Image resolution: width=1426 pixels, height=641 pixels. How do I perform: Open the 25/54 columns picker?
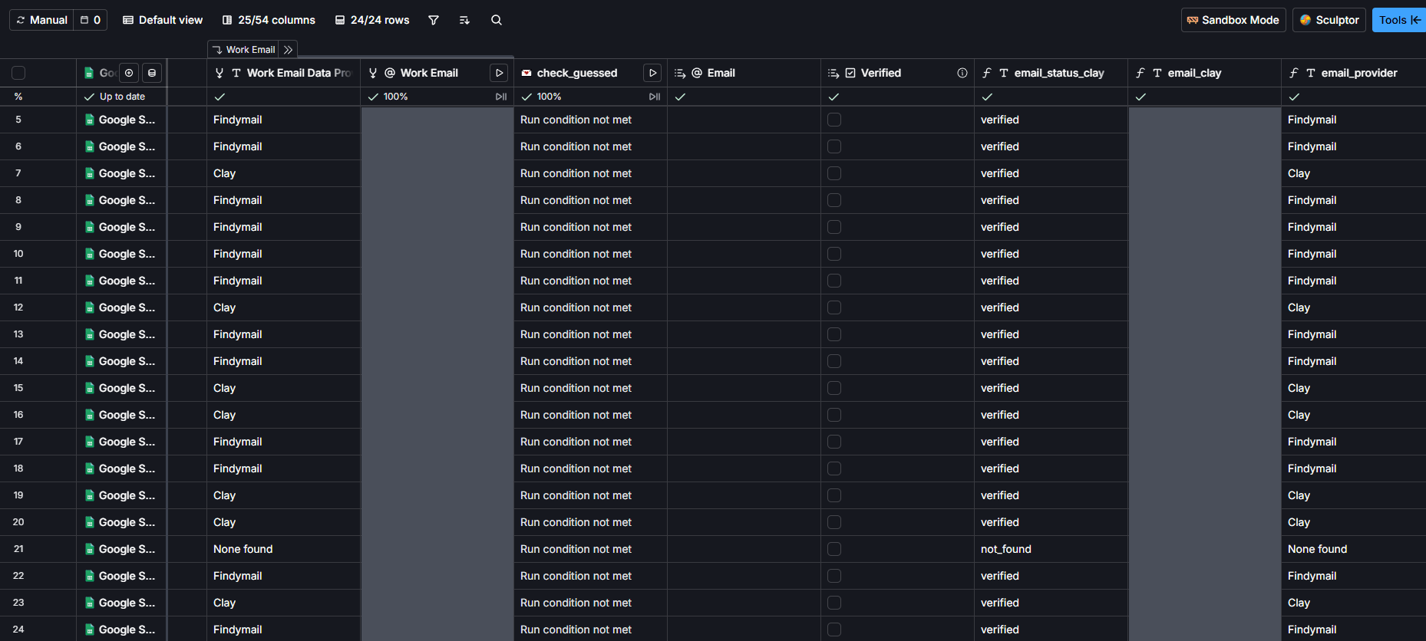coord(269,20)
